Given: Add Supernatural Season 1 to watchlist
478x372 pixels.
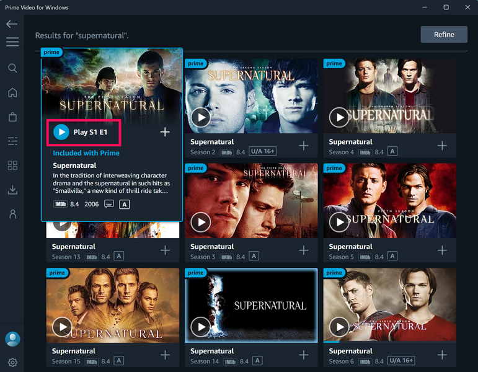Looking at the screenshot, I should pyautogui.click(x=165, y=132).
